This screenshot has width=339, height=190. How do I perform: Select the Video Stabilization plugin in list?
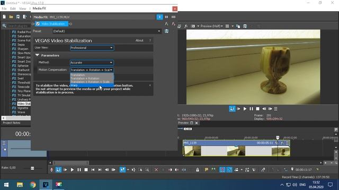[24, 104]
